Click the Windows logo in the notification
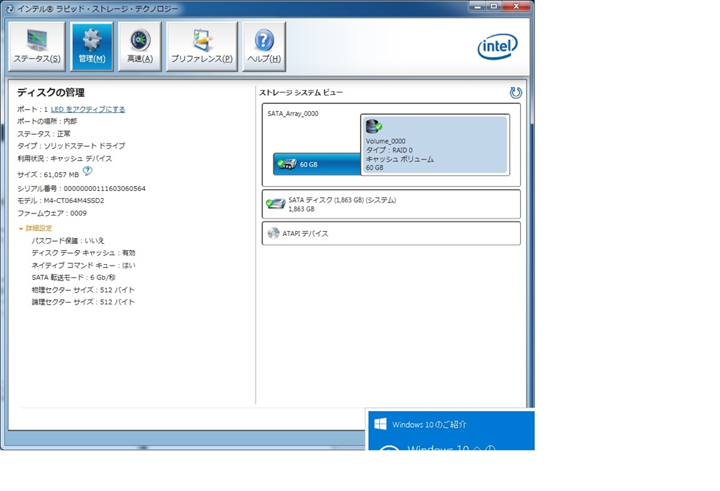Viewport: 720px width, 491px height. [380, 424]
